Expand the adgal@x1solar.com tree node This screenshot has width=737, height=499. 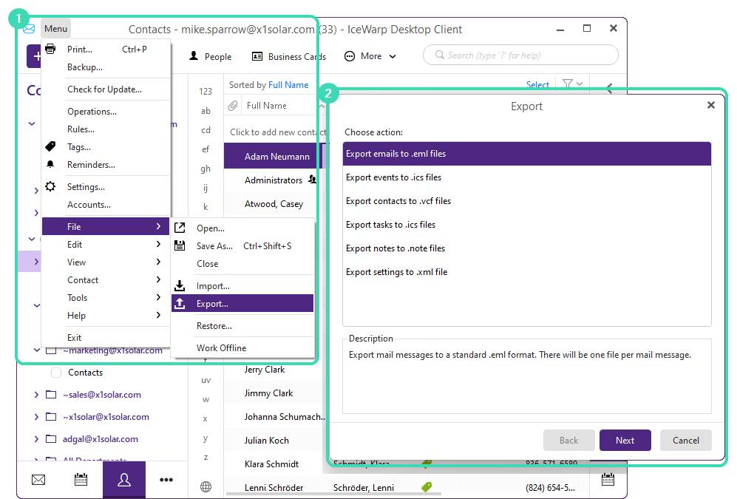(36, 439)
